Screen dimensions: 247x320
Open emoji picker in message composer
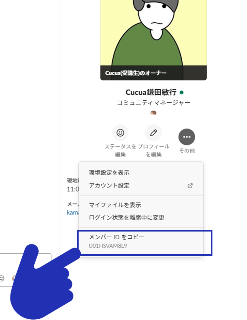click(x=2, y=278)
